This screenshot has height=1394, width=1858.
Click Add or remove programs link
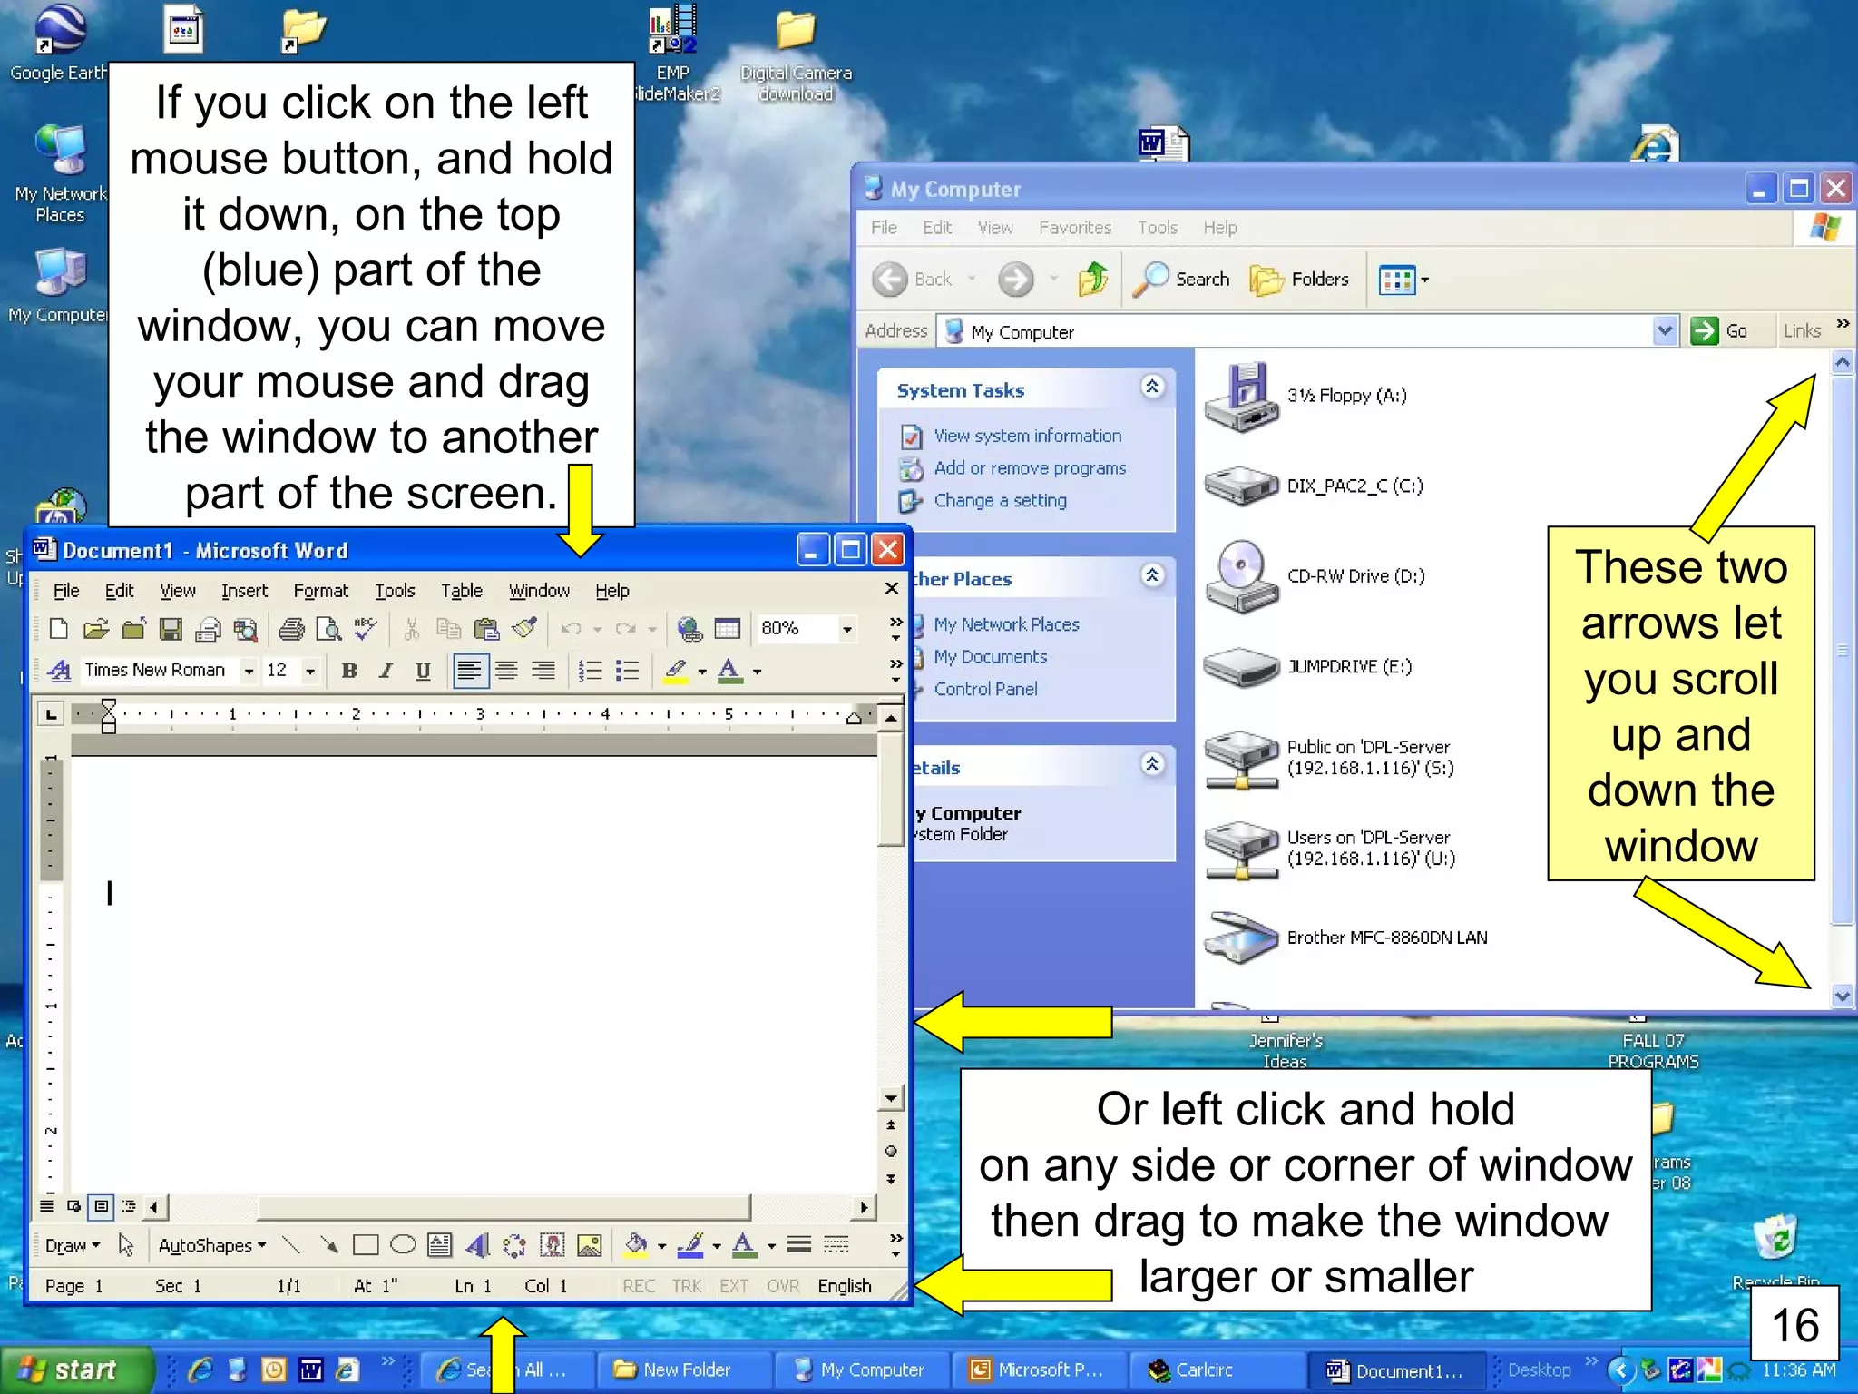1030,468
